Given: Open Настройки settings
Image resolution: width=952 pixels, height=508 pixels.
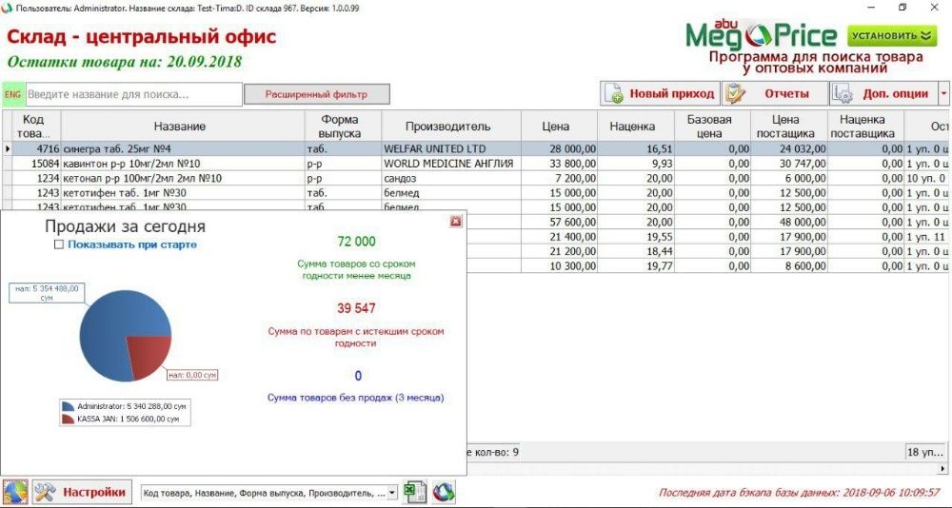Looking at the screenshot, I should (x=82, y=491).
